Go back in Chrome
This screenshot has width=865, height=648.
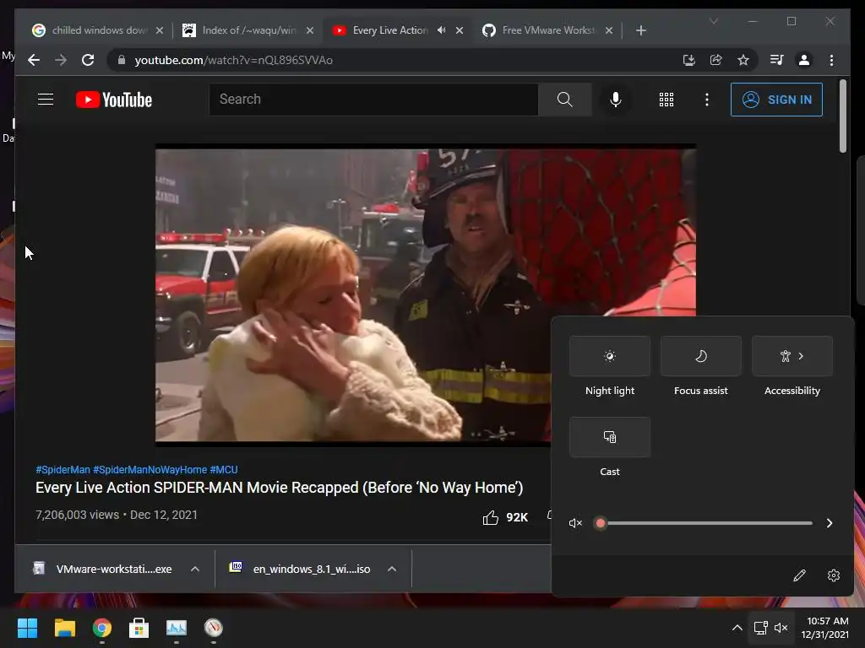34,60
